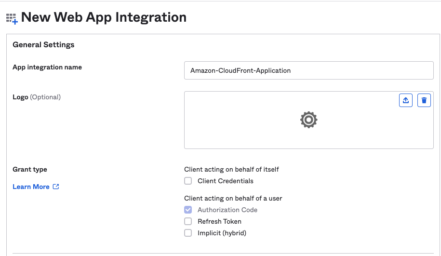Click the App integration name label
The image size is (441, 256).
point(47,67)
